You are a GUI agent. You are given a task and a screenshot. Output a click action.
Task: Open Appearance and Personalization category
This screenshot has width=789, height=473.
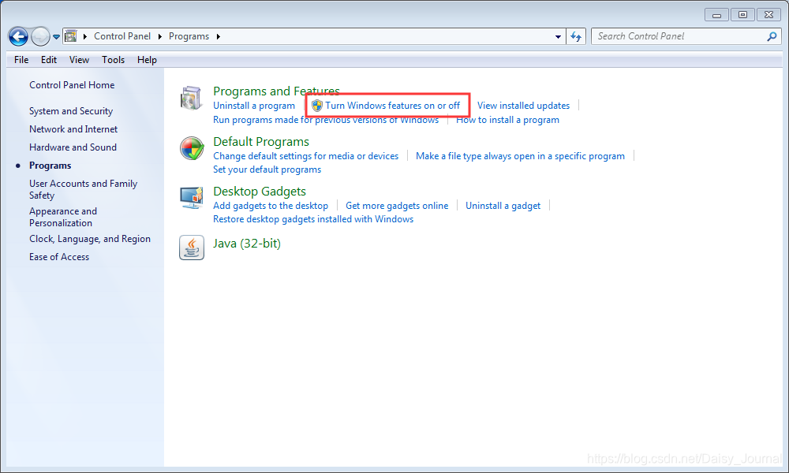click(x=63, y=217)
